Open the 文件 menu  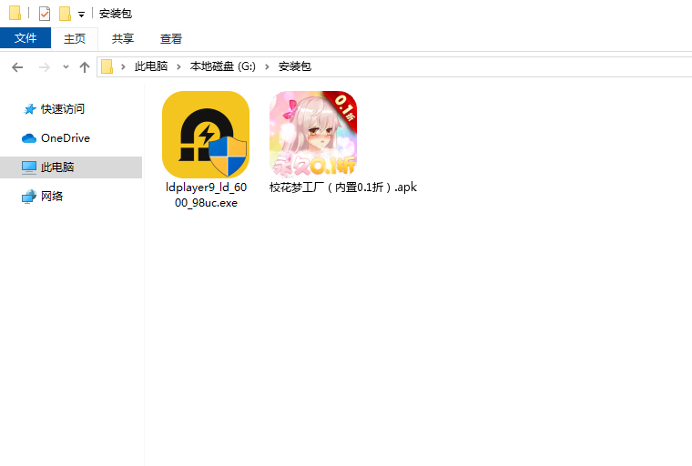(x=25, y=38)
